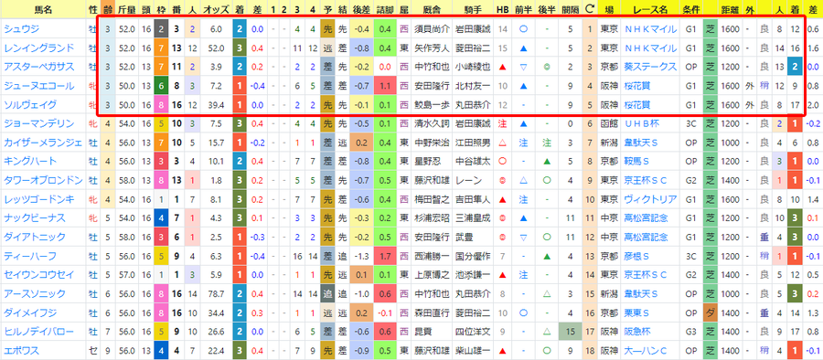Click the HB column header
The width and height of the screenshot is (823, 360).
coord(502,9)
